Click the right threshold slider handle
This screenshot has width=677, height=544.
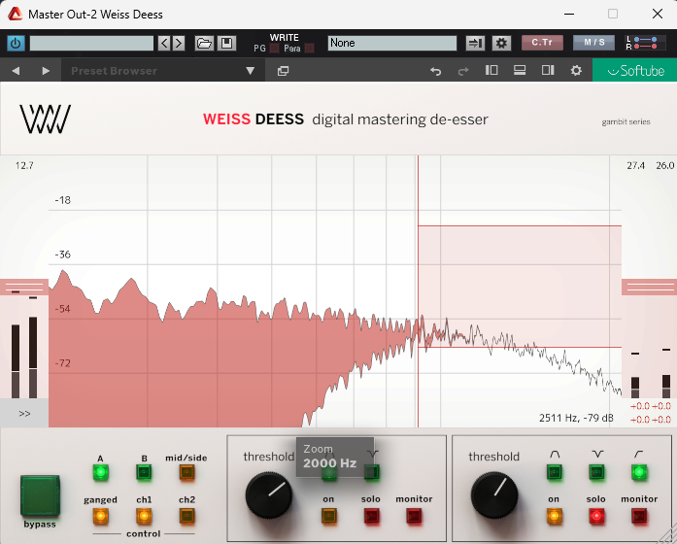click(650, 287)
